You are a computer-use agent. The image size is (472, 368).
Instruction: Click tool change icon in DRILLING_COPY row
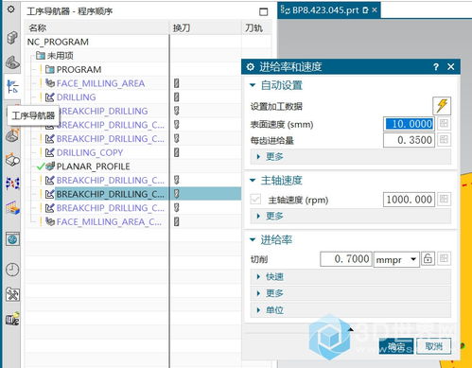(177, 152)
